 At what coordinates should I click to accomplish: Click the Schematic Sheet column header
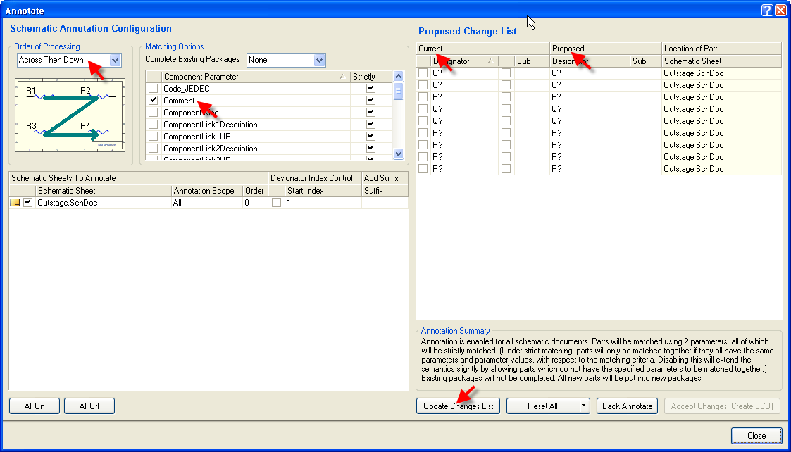(x=103, y=191)
